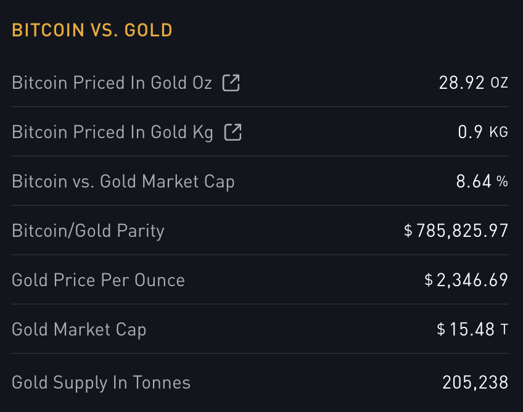
Task: Select the 28.92 gold ounce value
Action: 462,83
